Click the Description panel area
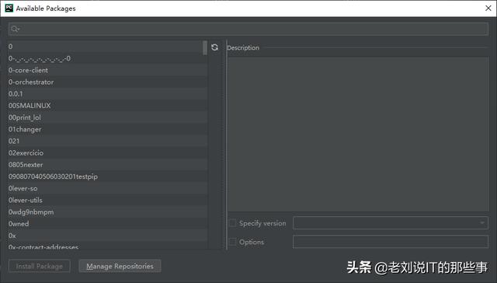The height and width of the screenshot is (283, 497). (x=358, y=134)
